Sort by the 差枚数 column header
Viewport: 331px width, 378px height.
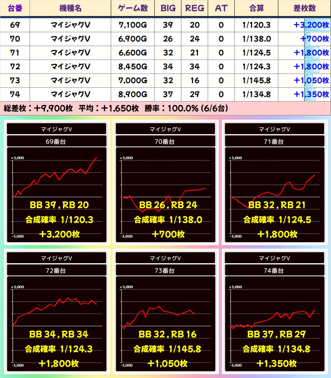pos(304,8)
